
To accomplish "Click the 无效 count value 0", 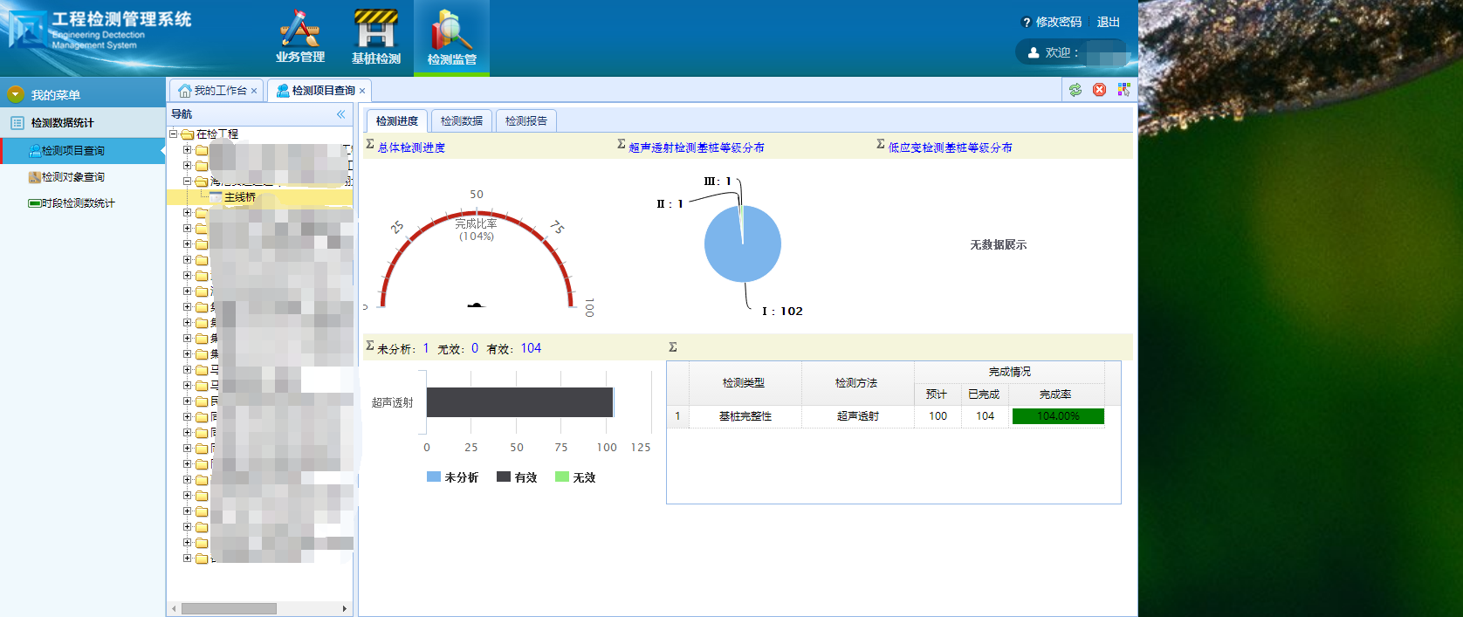I will tap(475, 348).
